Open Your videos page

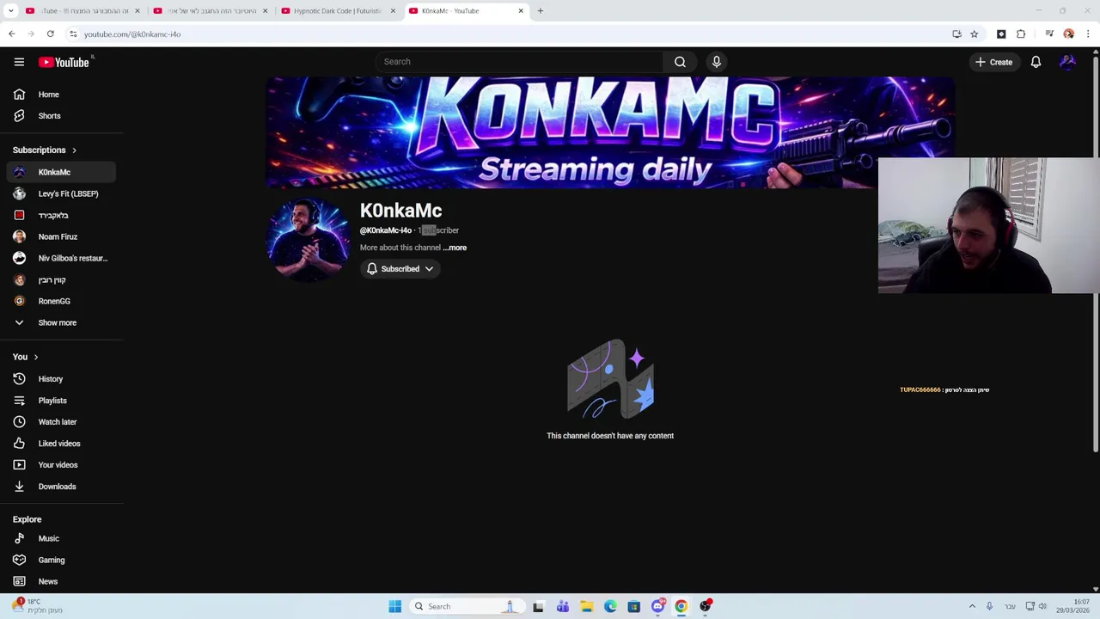point(61,465)
